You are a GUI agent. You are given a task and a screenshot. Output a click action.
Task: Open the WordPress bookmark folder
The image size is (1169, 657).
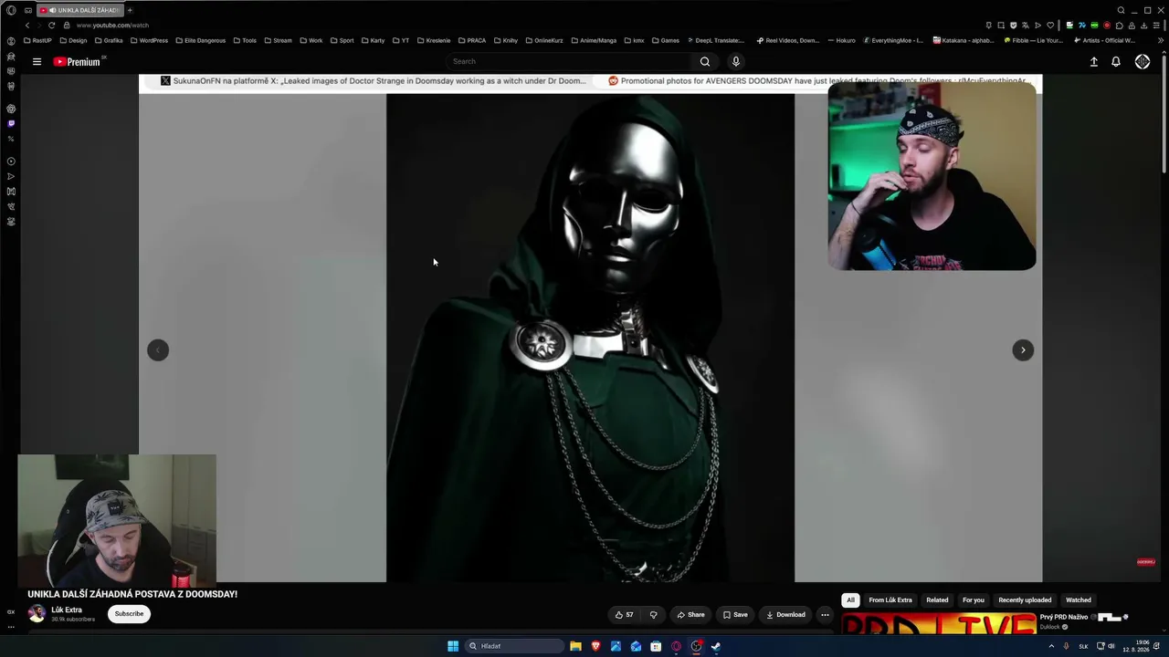pyautogui.click(x=149, y=41)
